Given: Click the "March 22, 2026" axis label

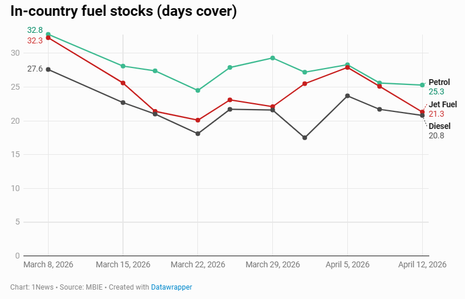Looking at the screenshot, I should [198, 265].
